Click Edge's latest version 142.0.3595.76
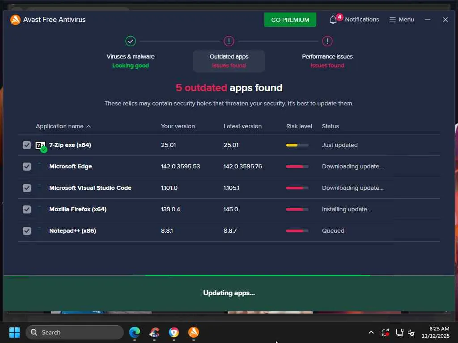This screenshot has width=458, height=343. [243, 166]
